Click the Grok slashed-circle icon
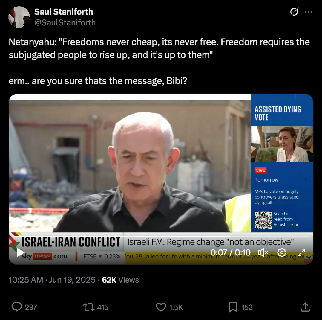 coord(294,12)
